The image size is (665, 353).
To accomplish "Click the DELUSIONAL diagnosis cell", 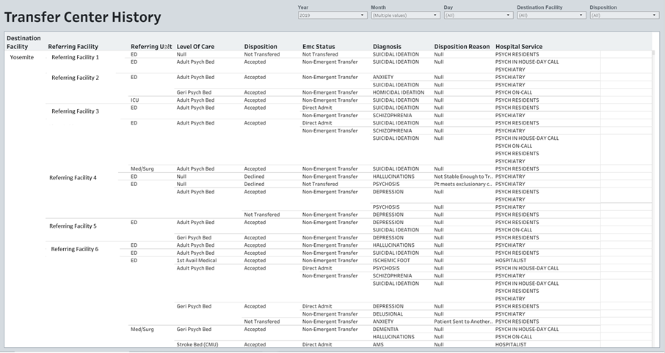I will coord(388,314).
